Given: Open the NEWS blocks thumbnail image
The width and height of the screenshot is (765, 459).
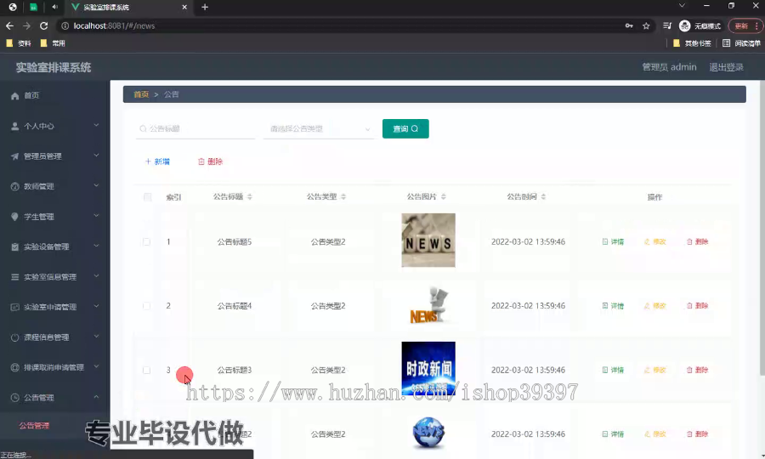Looking at the screenshot, I should (x=428, y=241).
